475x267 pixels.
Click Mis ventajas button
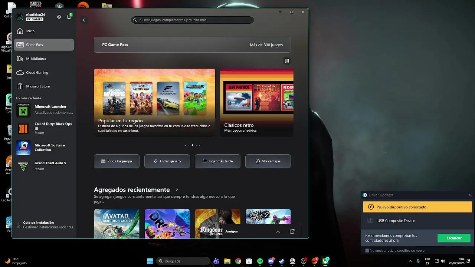click(x=268, y=161)
